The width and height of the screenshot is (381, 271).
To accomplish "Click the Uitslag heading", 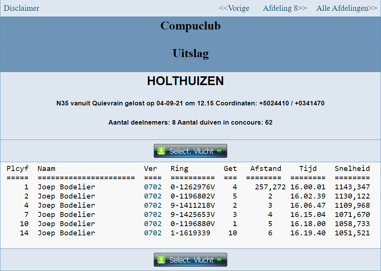I will pos(190,53).
